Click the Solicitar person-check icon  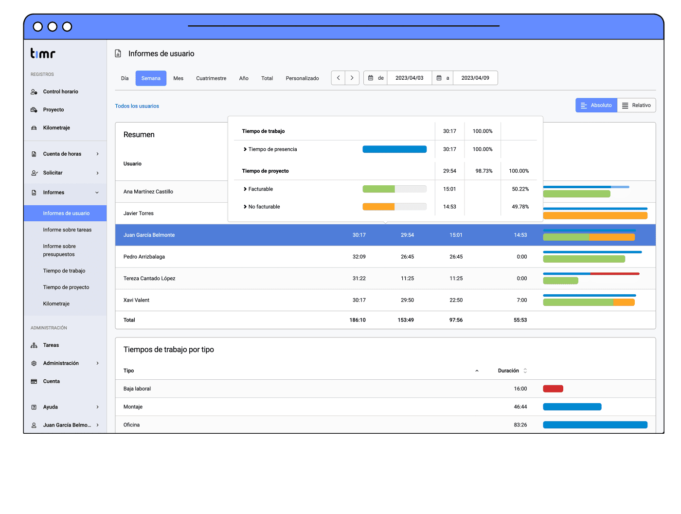[x=34, y=173]
